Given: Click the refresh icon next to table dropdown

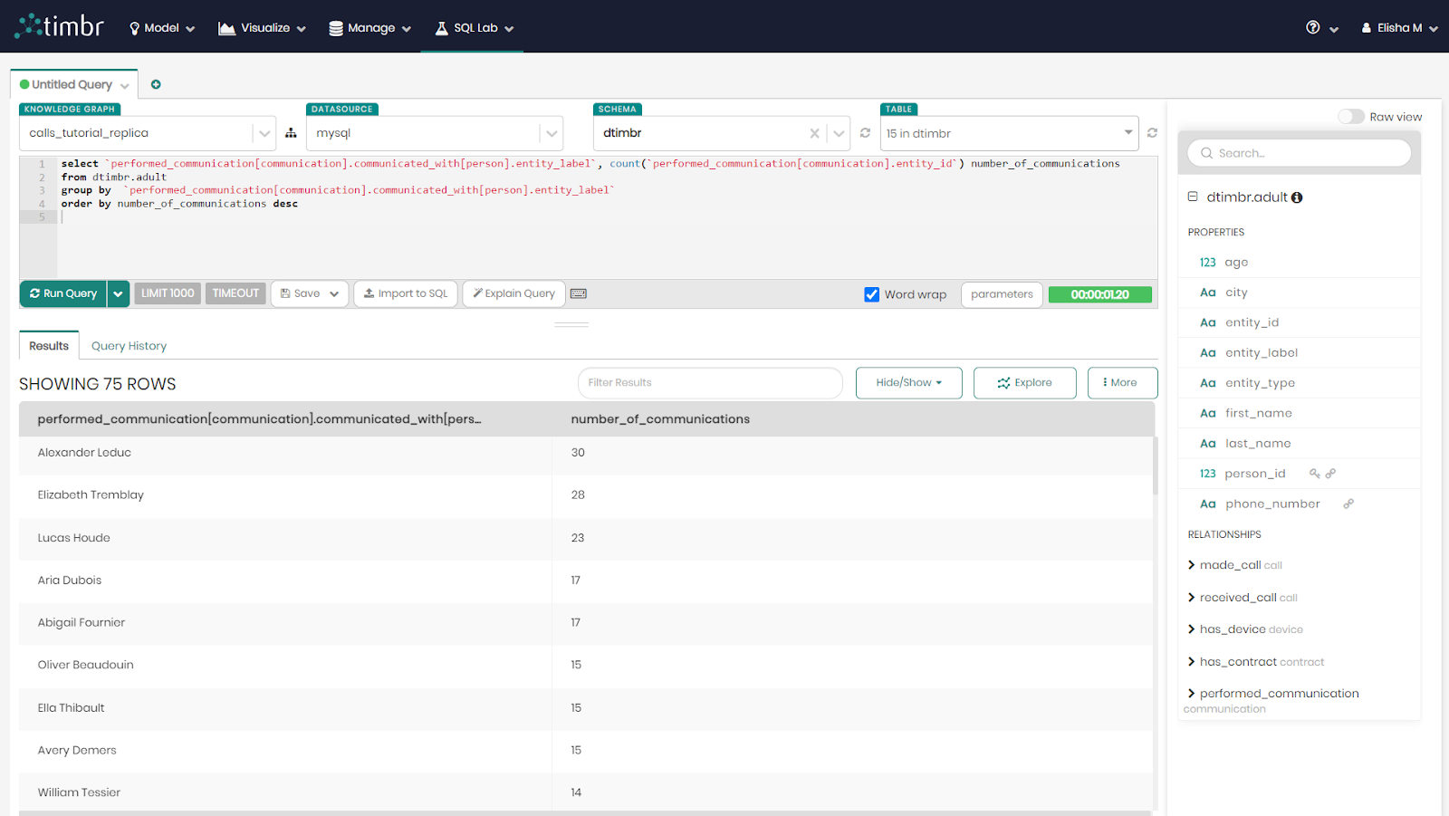Looking at the screenshot, I should point(1152,133).
